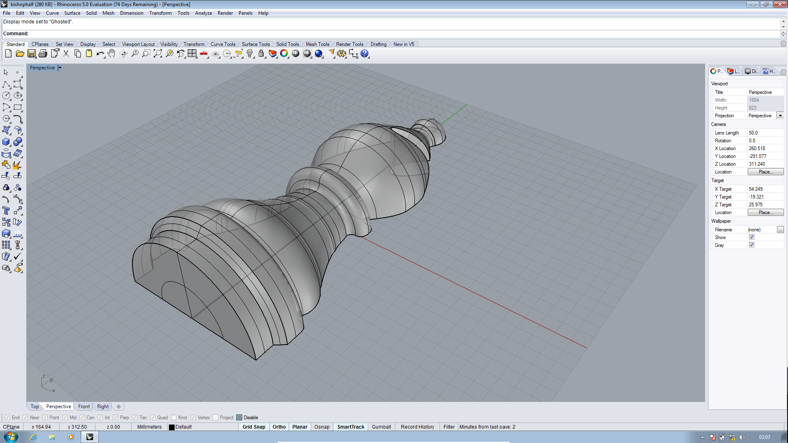Toggle the End osnap checkbox
Viewport: 788px width, 443px height.
coord(7,418)
